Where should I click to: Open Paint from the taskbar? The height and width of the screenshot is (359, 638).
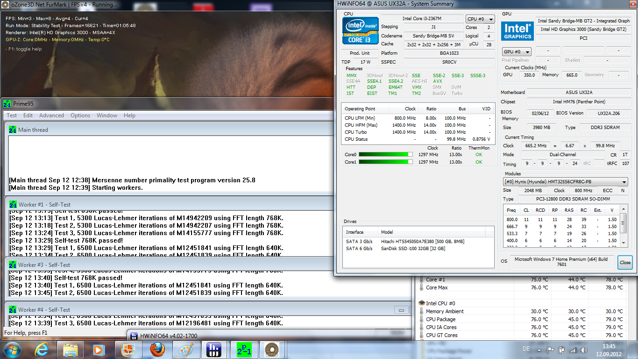click(x=185, y=350)
